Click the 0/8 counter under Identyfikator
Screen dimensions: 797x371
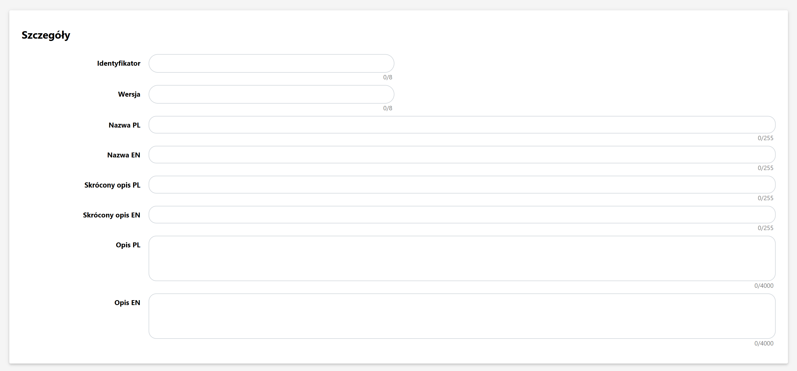click(x=387, y=77)
